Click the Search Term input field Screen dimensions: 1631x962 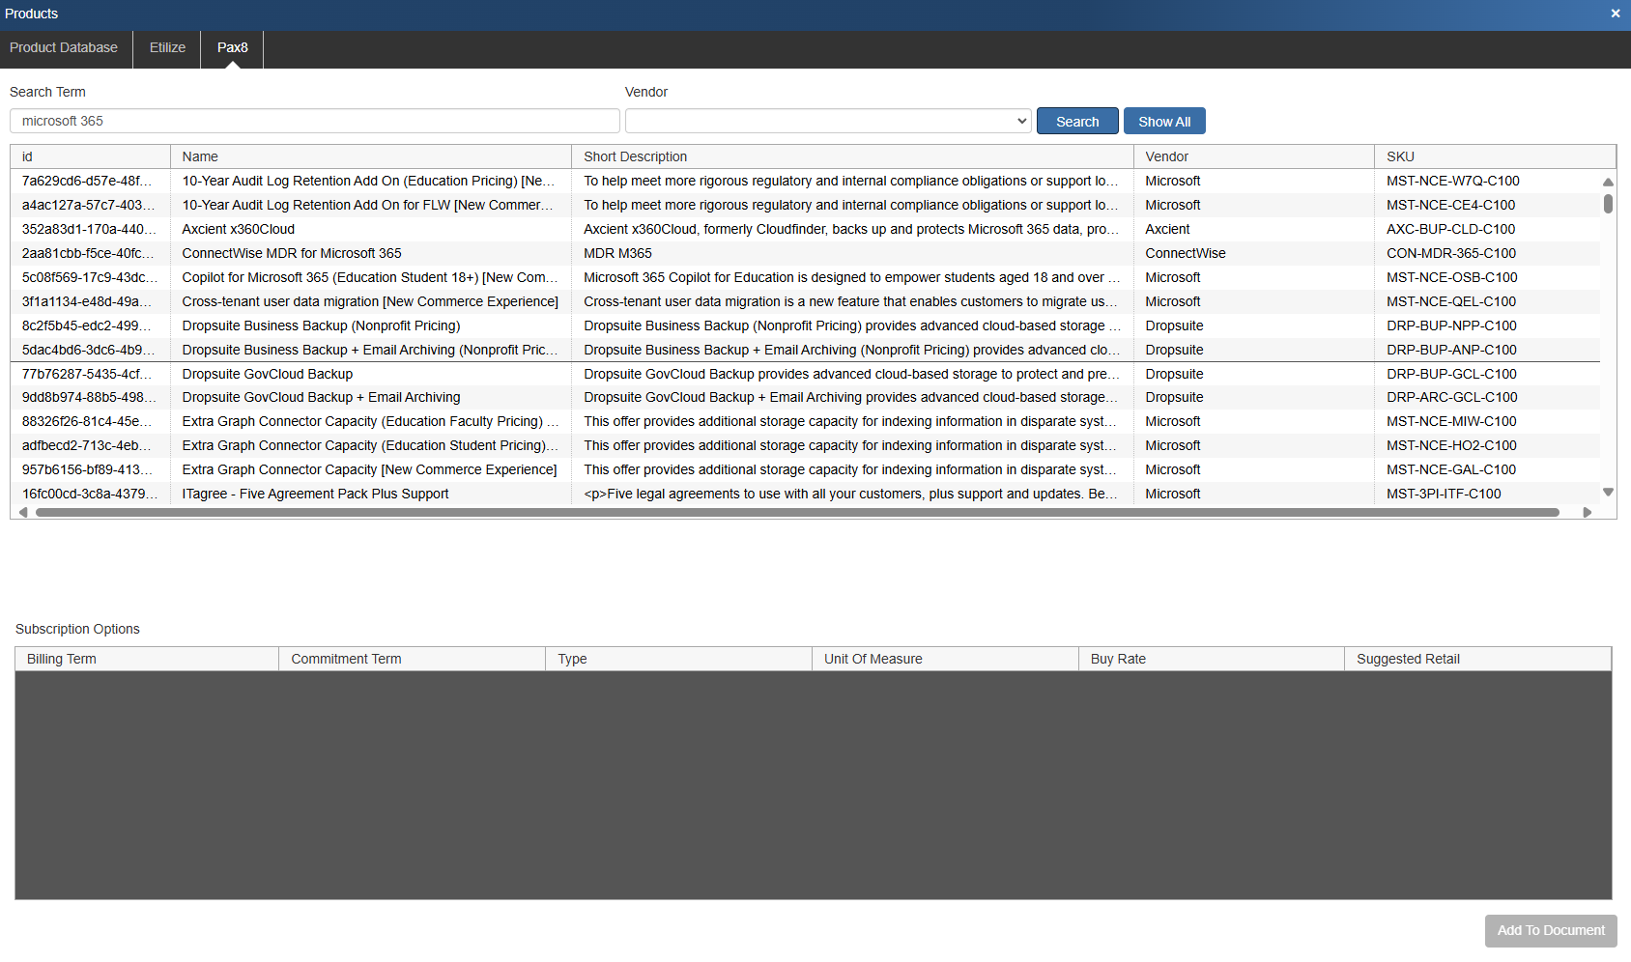pyautogui.click(x=314, y=121)
